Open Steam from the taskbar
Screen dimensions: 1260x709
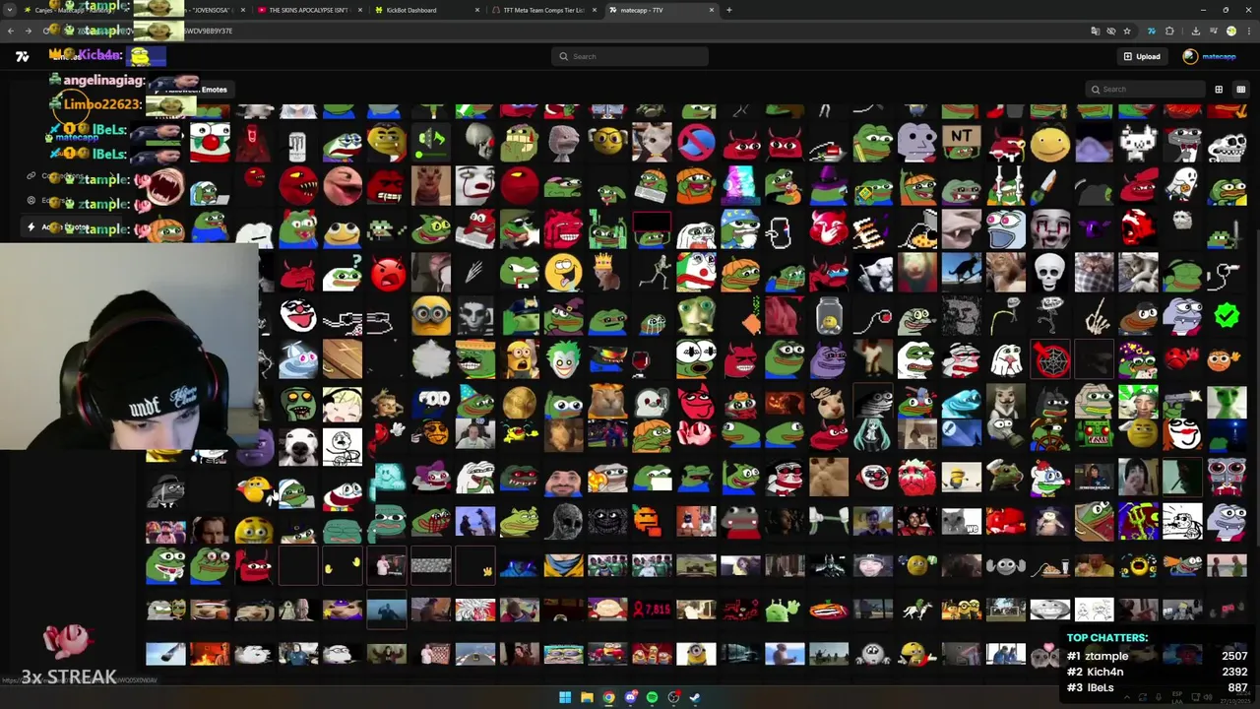point(695,697)
